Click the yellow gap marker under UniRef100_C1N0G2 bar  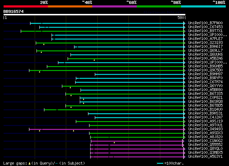point(114,142)
